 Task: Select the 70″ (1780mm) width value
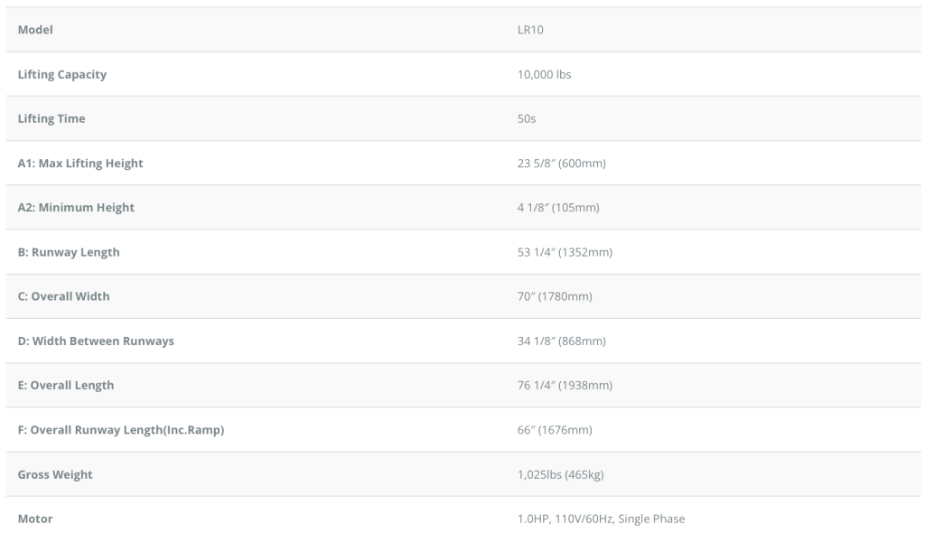click(x=555, y=296)
